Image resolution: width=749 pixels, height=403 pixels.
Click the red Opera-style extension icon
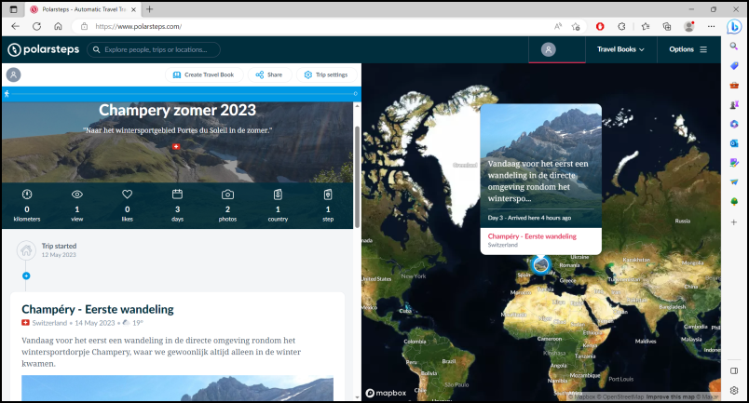pos(600,26)
